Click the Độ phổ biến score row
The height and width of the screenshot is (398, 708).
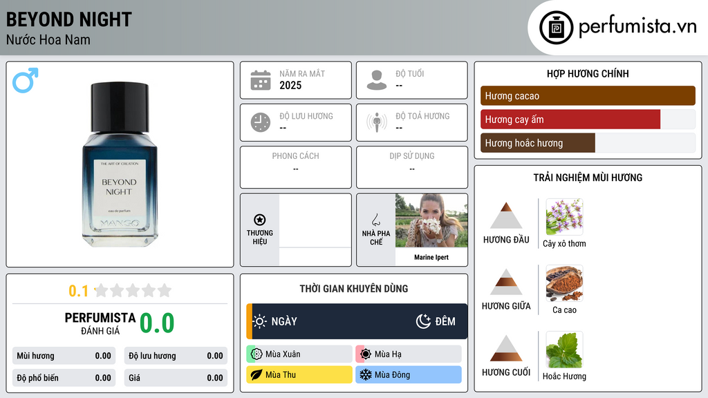[64, 378]
